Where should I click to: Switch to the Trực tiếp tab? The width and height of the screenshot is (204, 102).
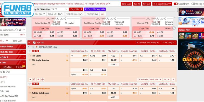pos(20,67)
